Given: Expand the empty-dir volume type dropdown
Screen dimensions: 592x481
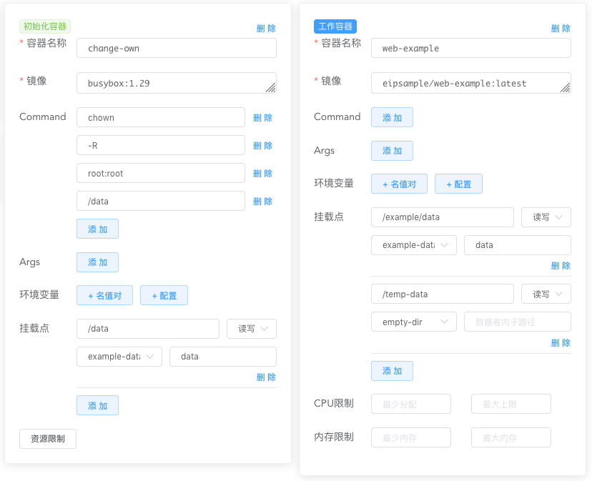Looking at the screenshot, I should click(413, 322).
